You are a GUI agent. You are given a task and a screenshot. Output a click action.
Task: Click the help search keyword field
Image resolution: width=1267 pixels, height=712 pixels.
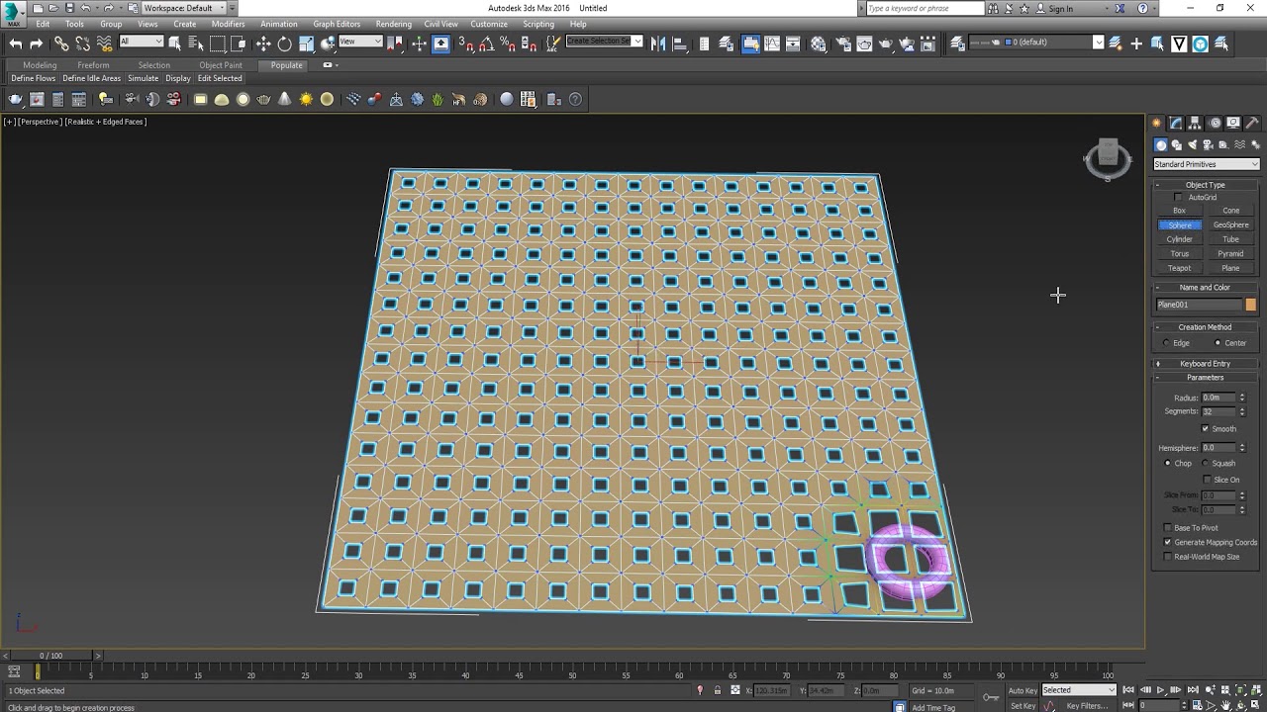coord(924,8)
